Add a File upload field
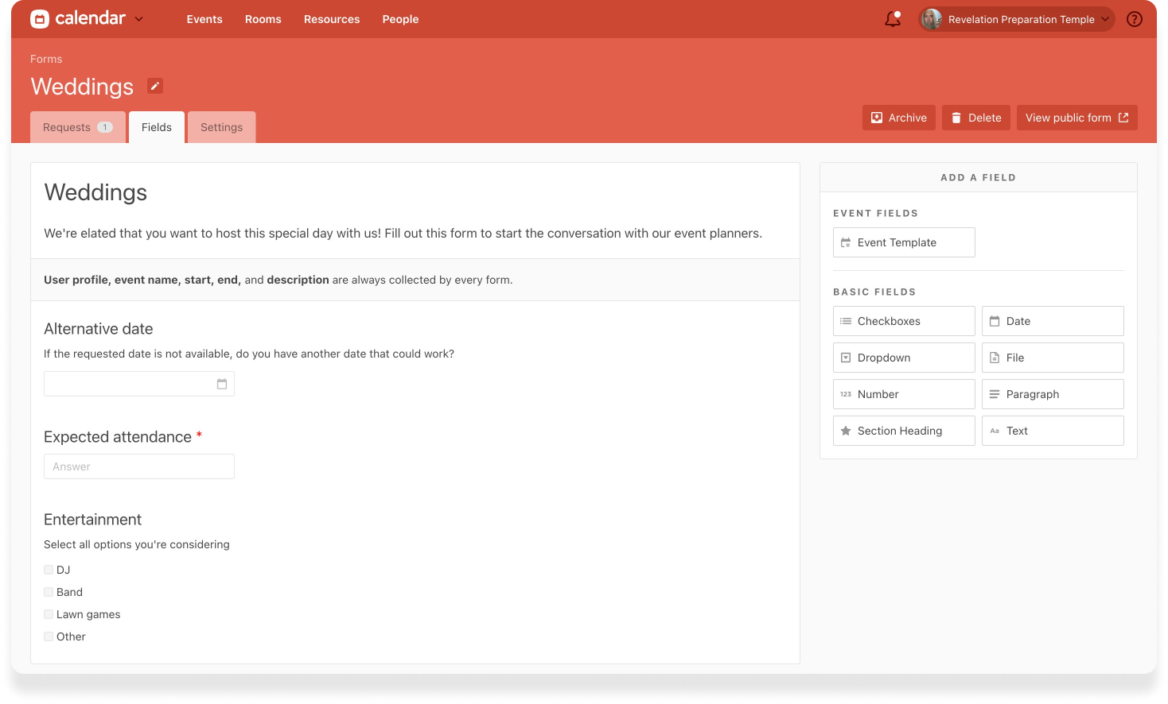This screenshot has height=704, width=1168. (x=1052, y=358)
